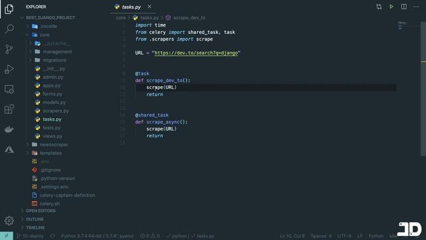The width and height of the screenshot is (426, 240).
Task: Open the Search view icon
Action: [x=9, y=29]
